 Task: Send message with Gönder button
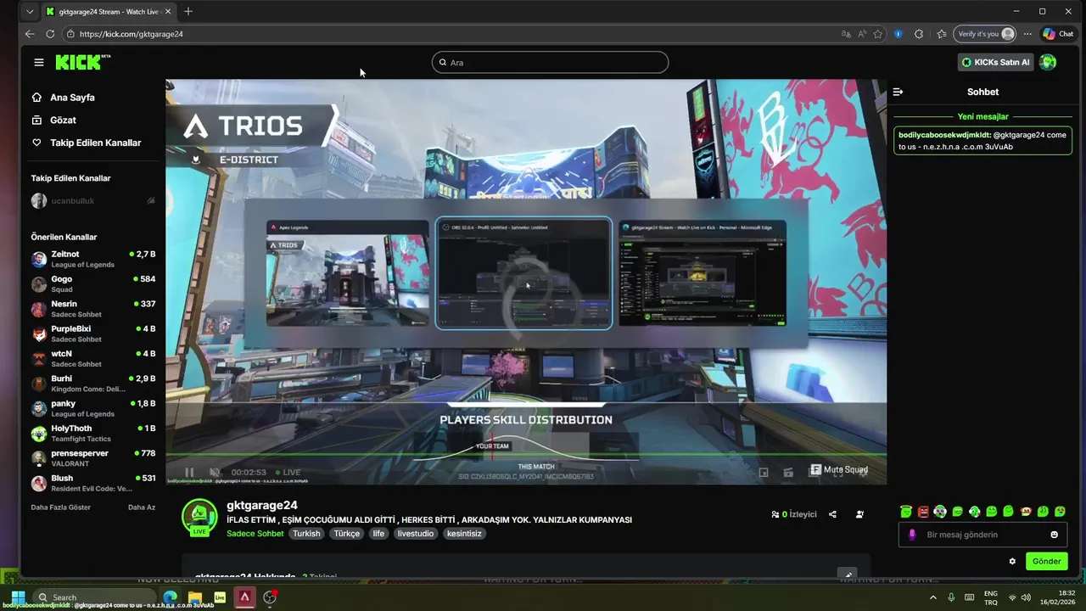pos(1046,561)
